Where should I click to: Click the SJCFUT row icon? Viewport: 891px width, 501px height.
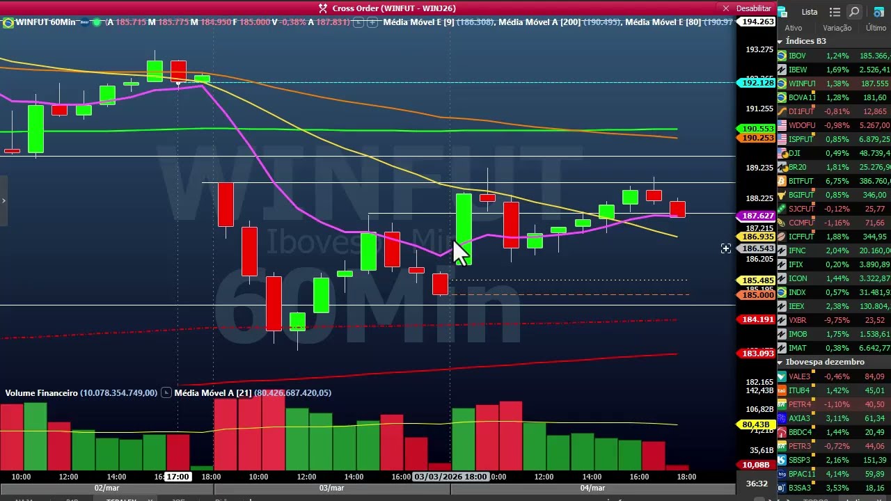[782, 209]
